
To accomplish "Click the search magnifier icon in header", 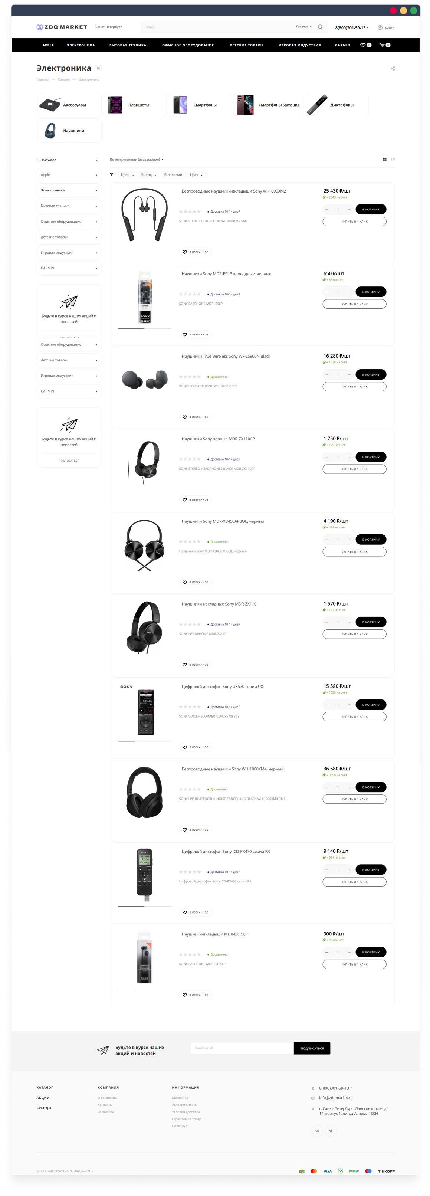I will 320,27.
